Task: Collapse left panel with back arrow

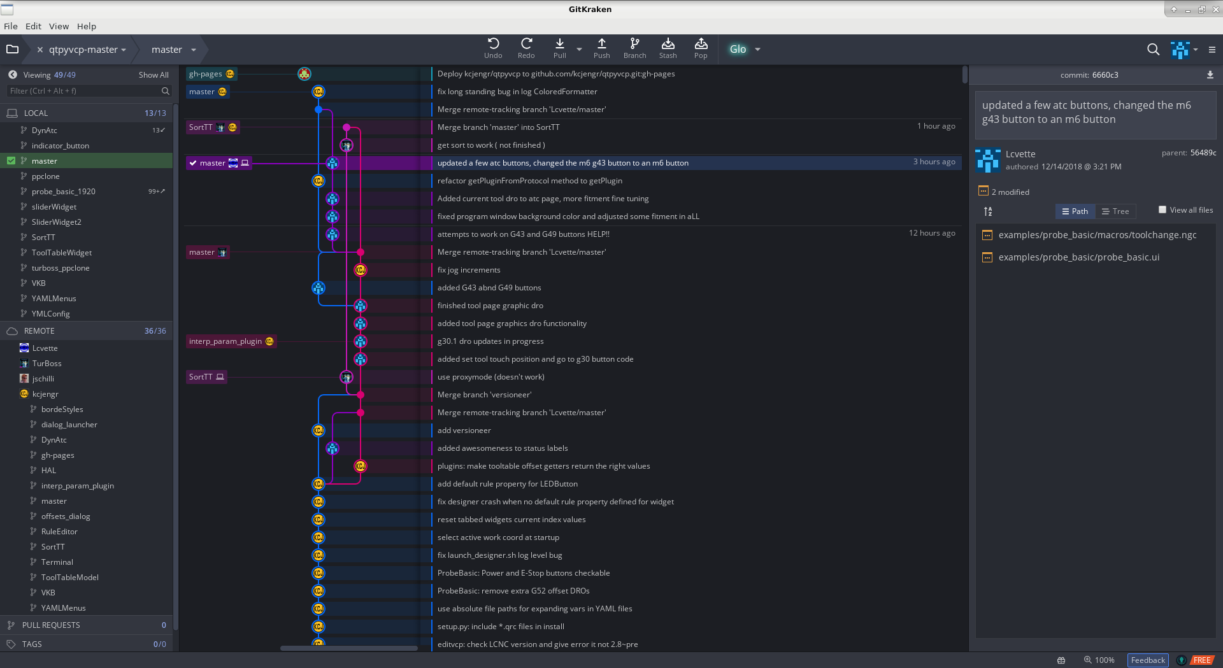Action: pyautogui.click(x=12, y=75)
